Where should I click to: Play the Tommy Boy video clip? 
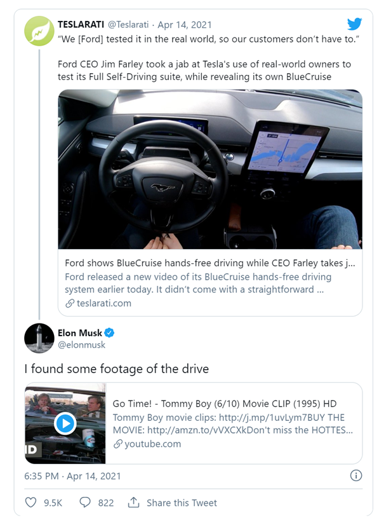coord(65,423)
